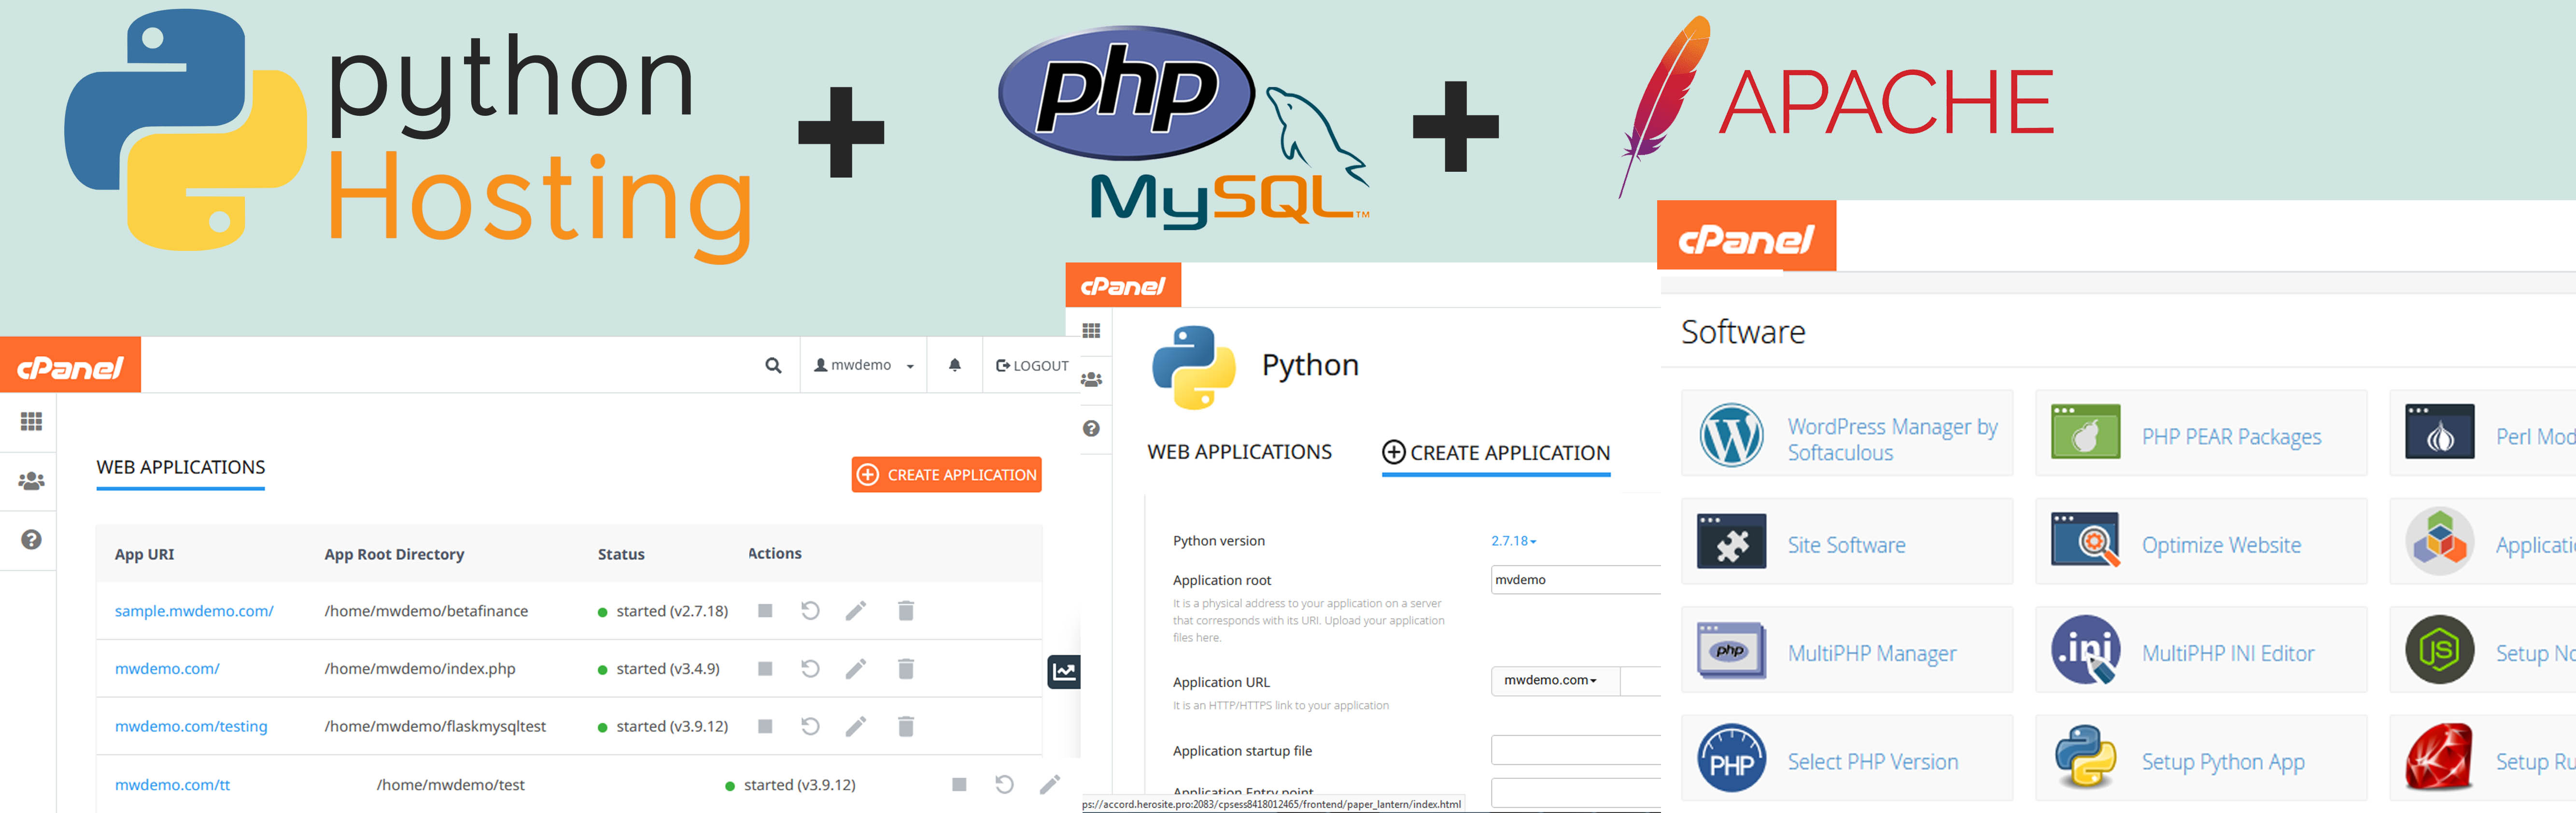Click the Application URL path field
Screen dimensions: 2576x813
1640,680
